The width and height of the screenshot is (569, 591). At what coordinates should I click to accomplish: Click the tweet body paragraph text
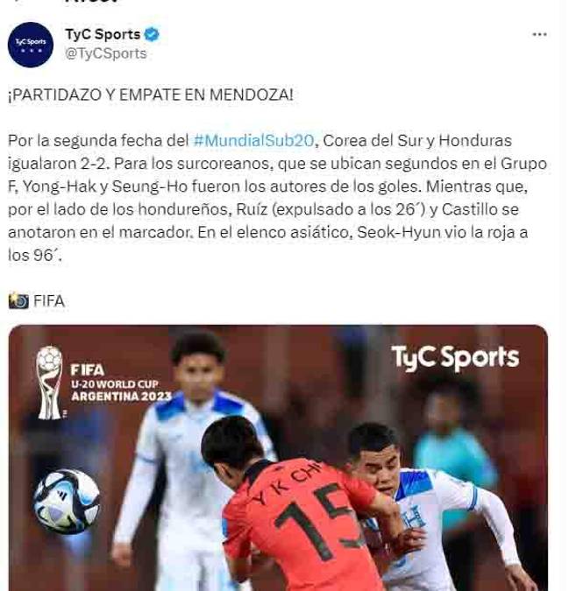point(277,198)
